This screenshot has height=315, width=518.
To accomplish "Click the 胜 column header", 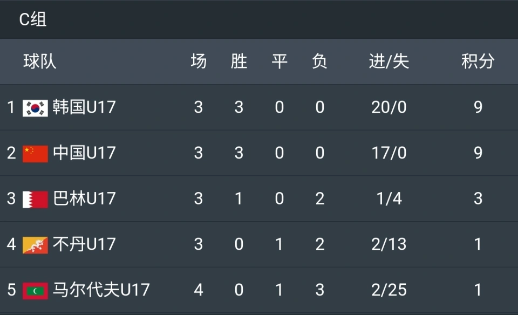I will click(239, 61).
